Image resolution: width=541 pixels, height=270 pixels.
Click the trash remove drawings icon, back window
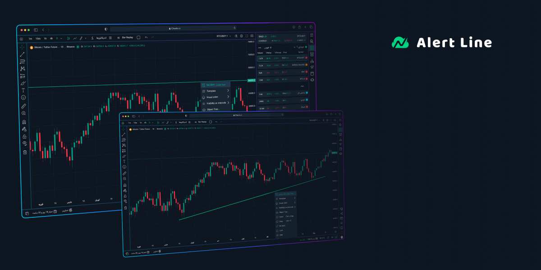coord(25,152)
